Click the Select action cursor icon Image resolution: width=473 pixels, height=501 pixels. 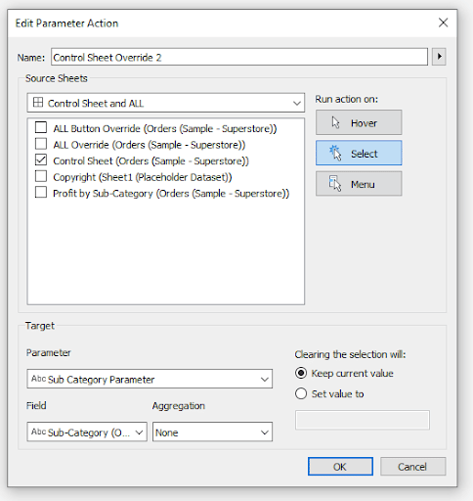coord(335,154)
